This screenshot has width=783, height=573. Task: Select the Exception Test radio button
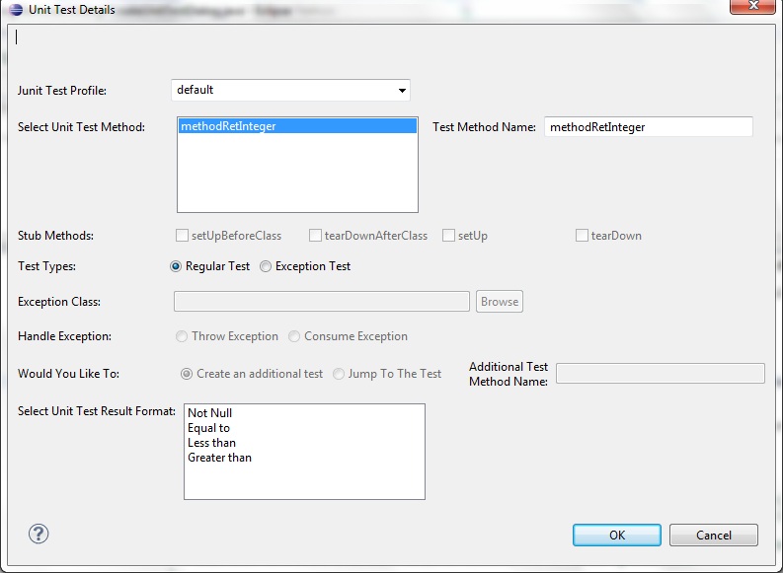pos(266,266)
